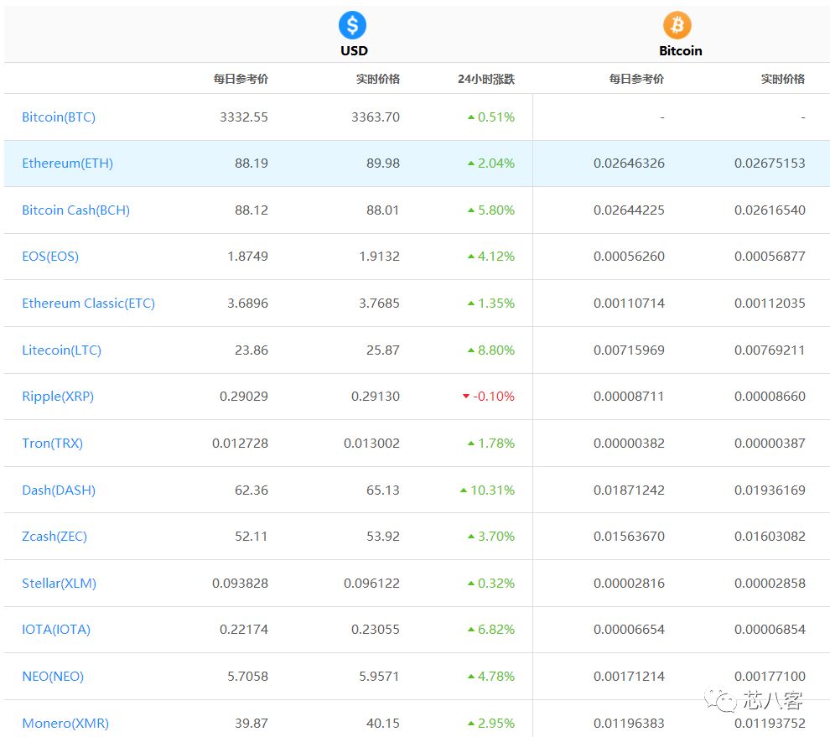Click Dash BTC daily value 0.01871242
Image resolution: width=830 pixels, height=737 pixels.
(629, 490)
